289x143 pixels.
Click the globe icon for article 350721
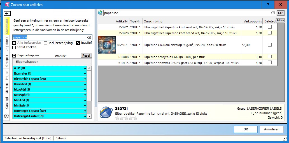(106, 112)
